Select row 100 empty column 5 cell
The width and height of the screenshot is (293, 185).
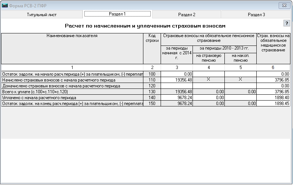coord(241,74)
